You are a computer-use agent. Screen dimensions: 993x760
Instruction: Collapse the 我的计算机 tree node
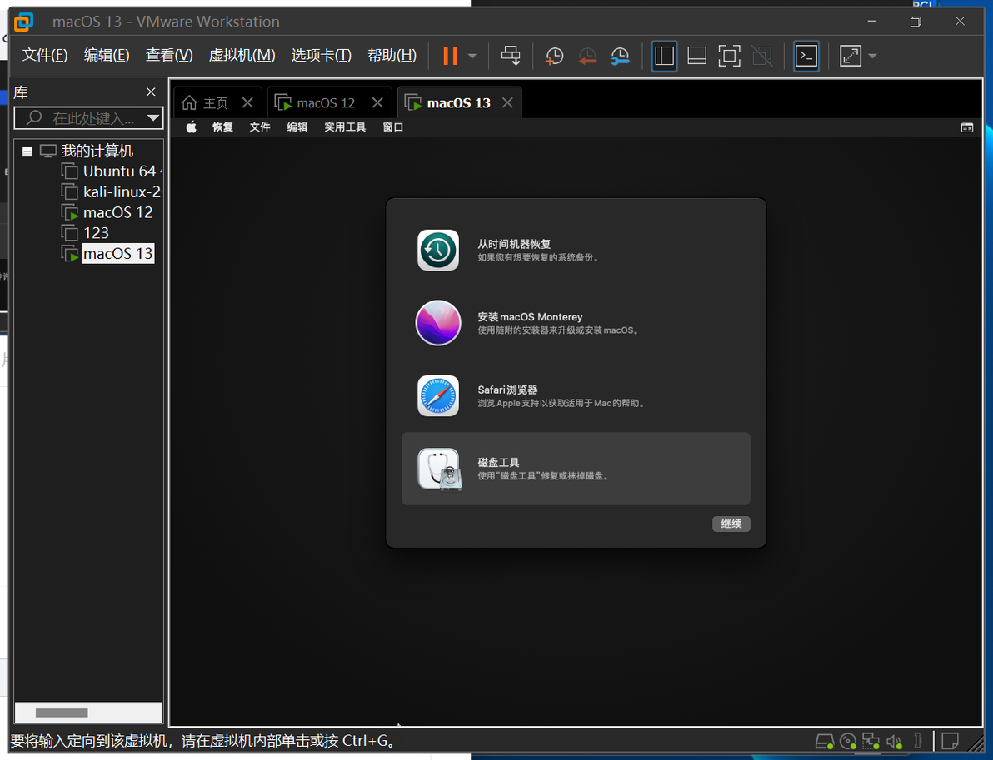27,152
